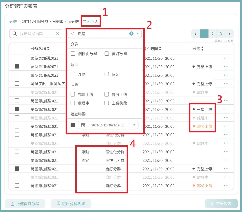Clear search with the X icon
Image resolution: width=242 pixels, height=212 pixels.
point(58,34)
